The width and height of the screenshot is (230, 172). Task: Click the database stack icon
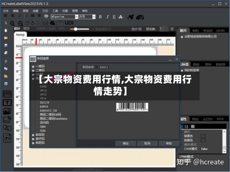(46, 23)
